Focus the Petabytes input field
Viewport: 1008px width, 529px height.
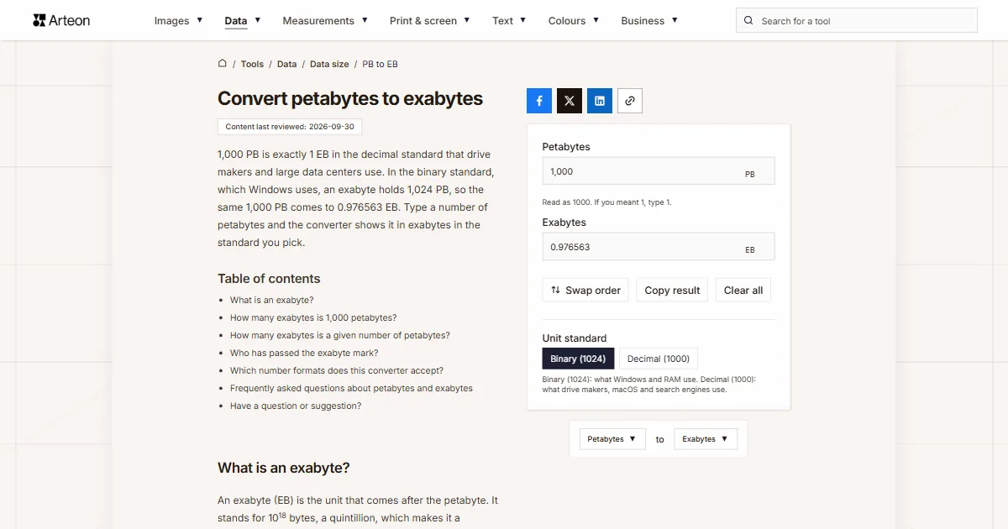point(659,171)
